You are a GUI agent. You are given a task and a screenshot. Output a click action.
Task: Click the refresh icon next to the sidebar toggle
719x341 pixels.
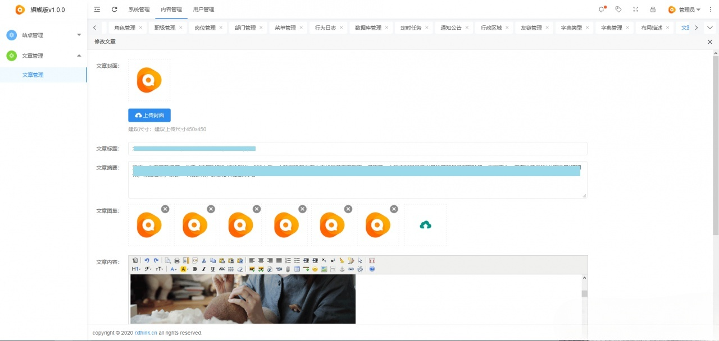pos(114,9)
